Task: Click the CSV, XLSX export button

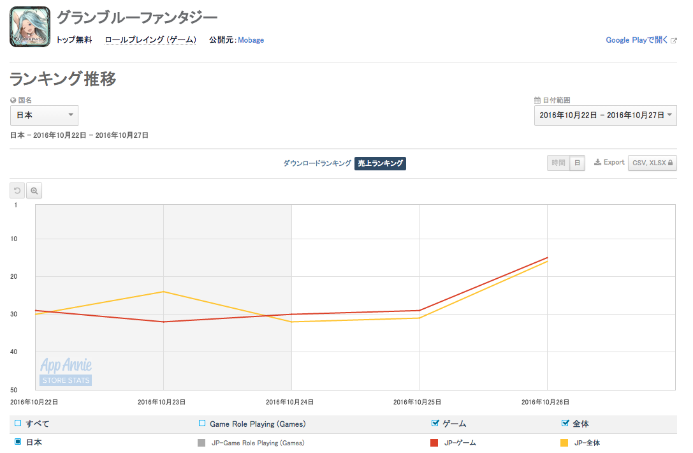Action: pos(652,163)
